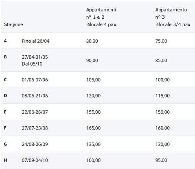Click the 22/06-26/07 date range
This screenshot has height=169, width=195.
(x=35, y=112)
